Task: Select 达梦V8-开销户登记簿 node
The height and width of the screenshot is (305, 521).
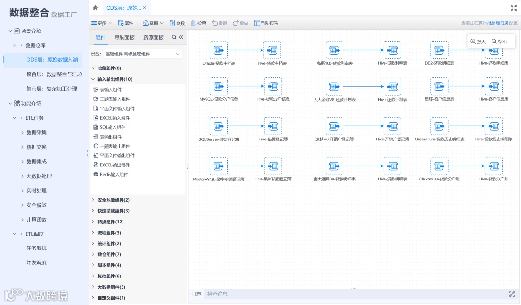Action: pyautogui.click(x=335, y=126)
